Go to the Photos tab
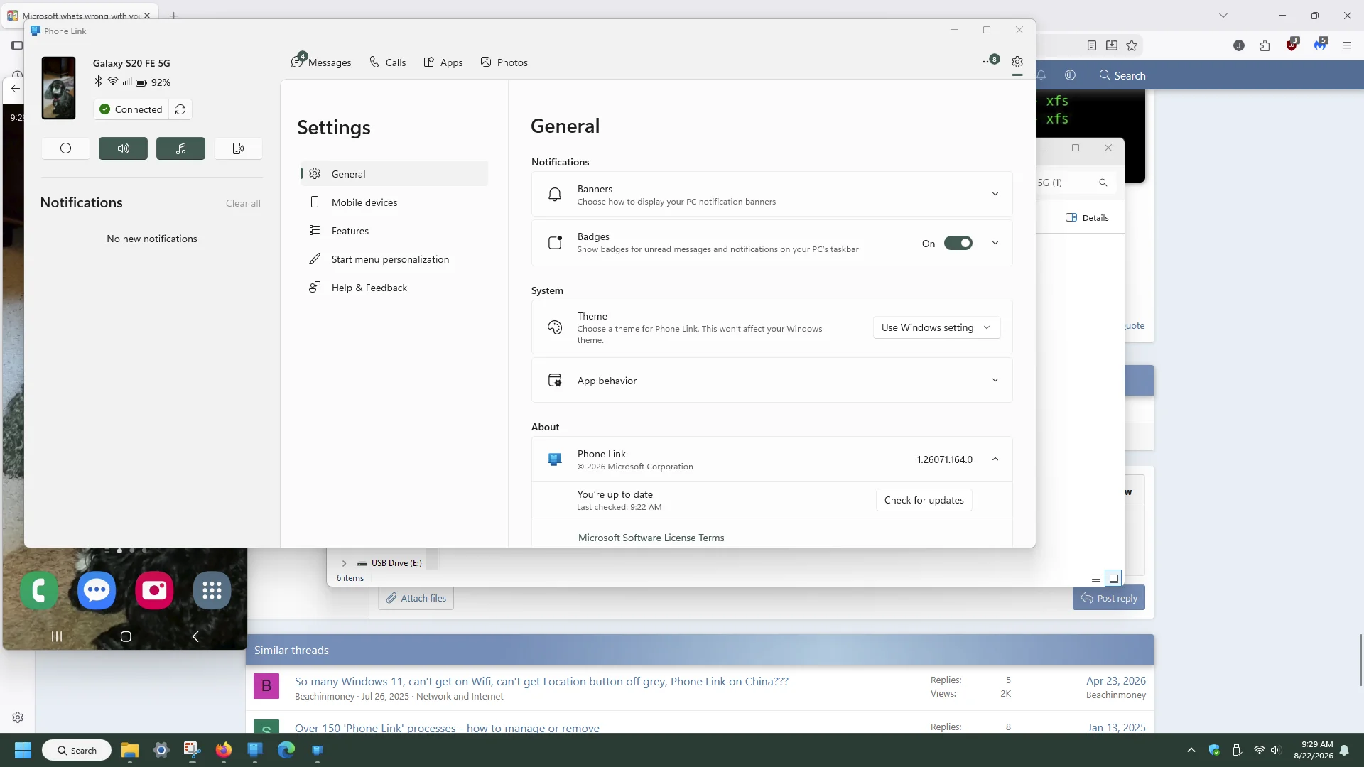The width and height of the screenshot is (1364, 767). (x=504, y=62)
